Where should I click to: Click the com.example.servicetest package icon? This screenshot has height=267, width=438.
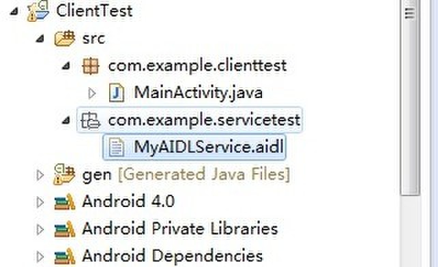coord(90,121)
